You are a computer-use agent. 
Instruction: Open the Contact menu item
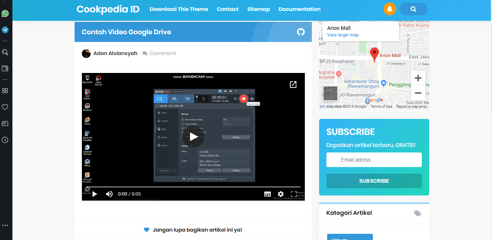pyautogui.click(x=228, y=9)
